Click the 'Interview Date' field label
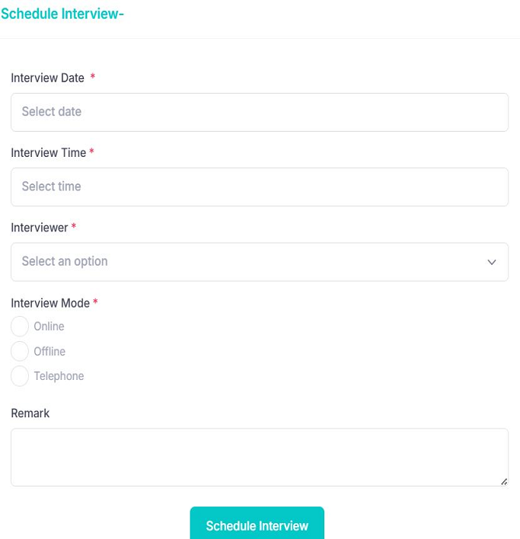Image resolution: width=520 pixels, height=539 pixels. click(47, 78)
